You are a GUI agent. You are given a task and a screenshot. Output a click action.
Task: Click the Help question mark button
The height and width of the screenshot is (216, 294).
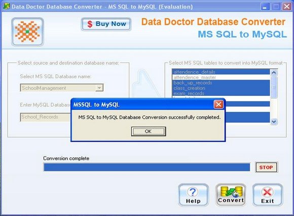[x=193, y=195]
